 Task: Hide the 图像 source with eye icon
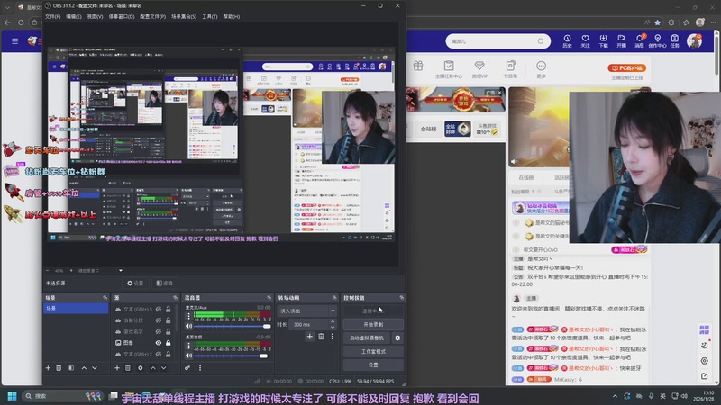(159, 343)
